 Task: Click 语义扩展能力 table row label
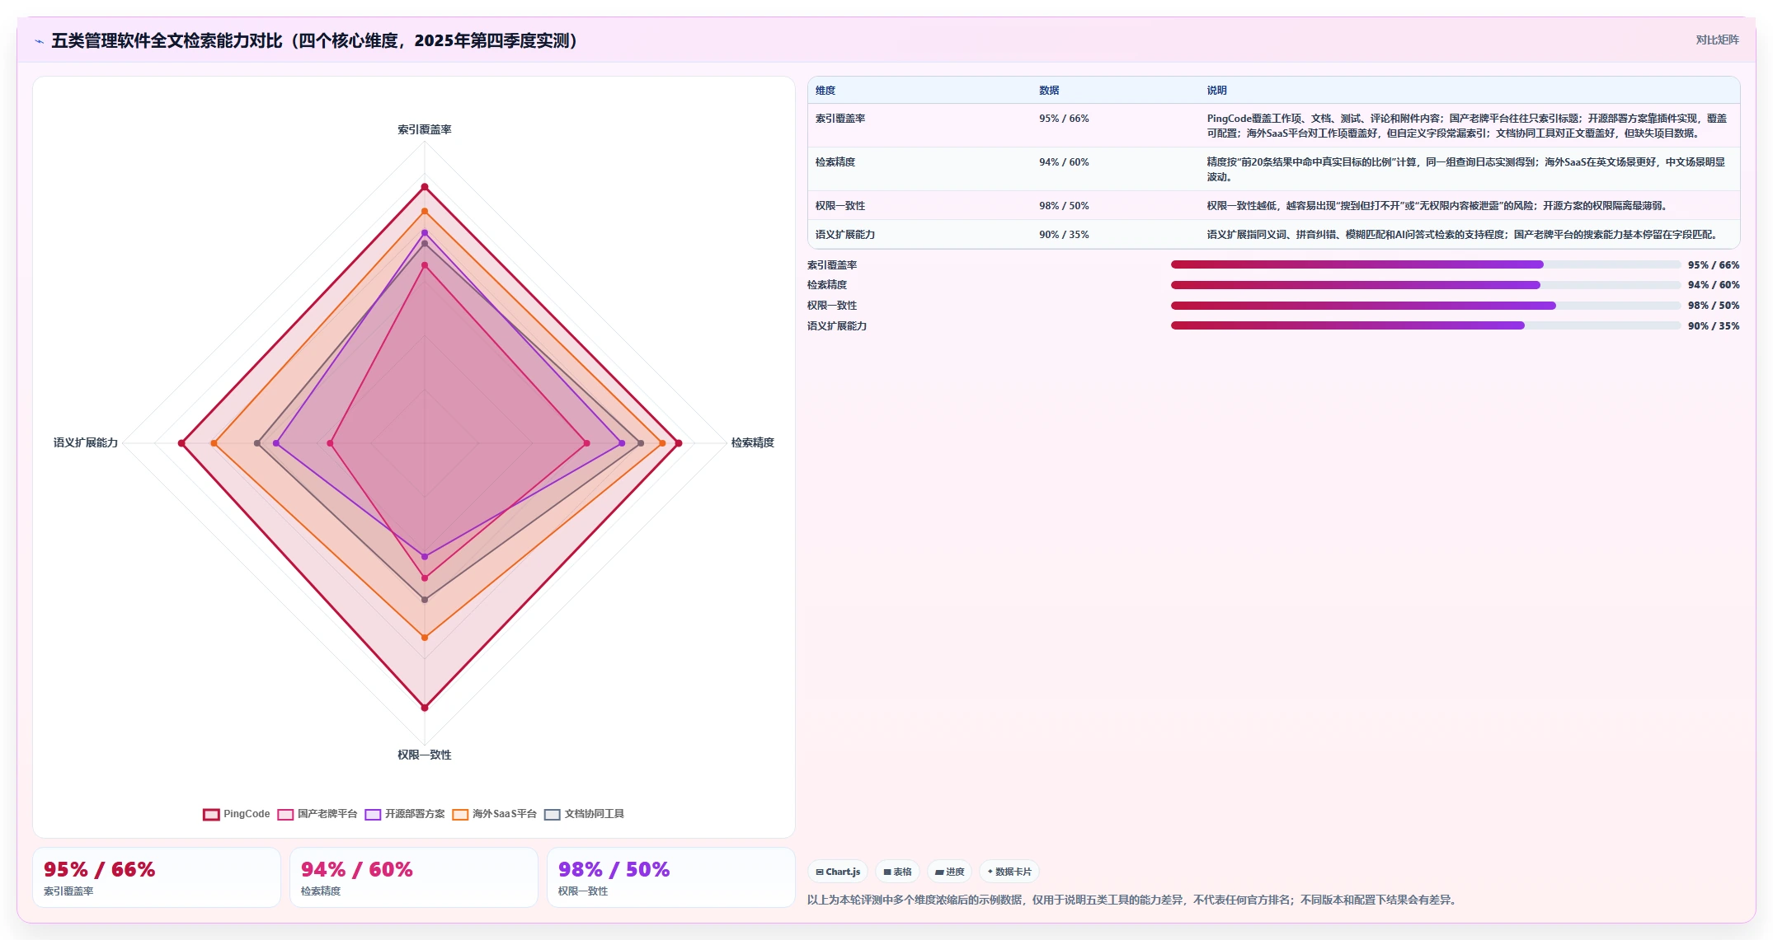click(x=845, y=235)
